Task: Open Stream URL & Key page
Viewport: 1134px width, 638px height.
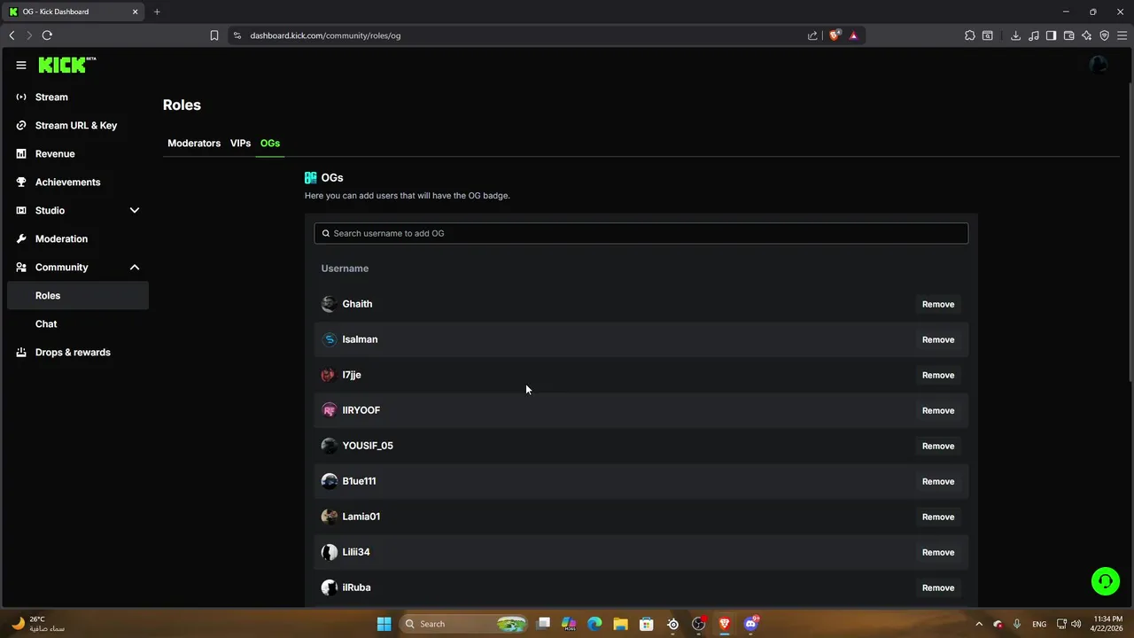Action: (78, 125)
